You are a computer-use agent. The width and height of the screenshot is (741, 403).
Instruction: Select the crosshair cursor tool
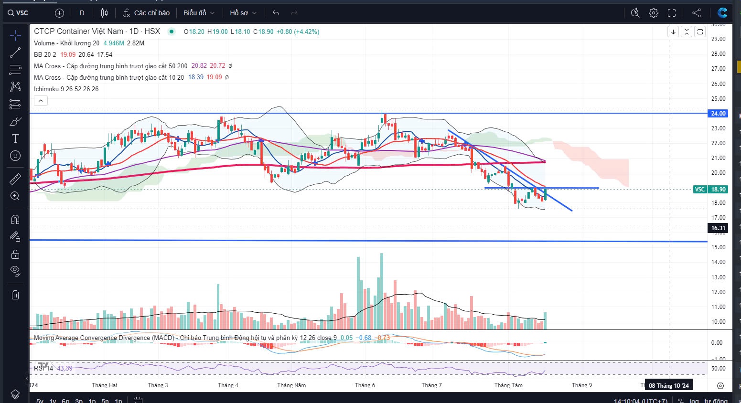tap(15, 35)
